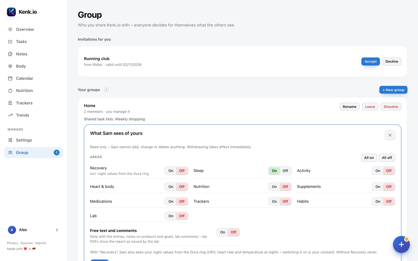This screenshot has width=418, height=261.
Task: Decline the Running club invitation
Action: coord(392,61)
